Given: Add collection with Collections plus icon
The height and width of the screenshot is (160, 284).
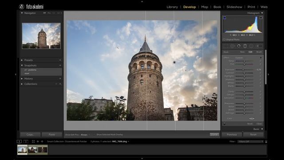Looking at the screenshot, I should click(x=60, y=84).
